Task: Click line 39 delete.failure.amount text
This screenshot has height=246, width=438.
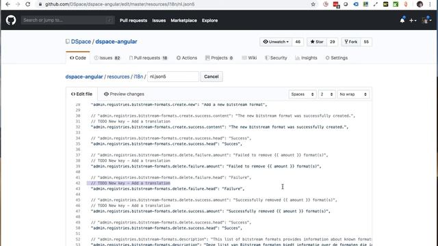Action: tap(206, 166)
